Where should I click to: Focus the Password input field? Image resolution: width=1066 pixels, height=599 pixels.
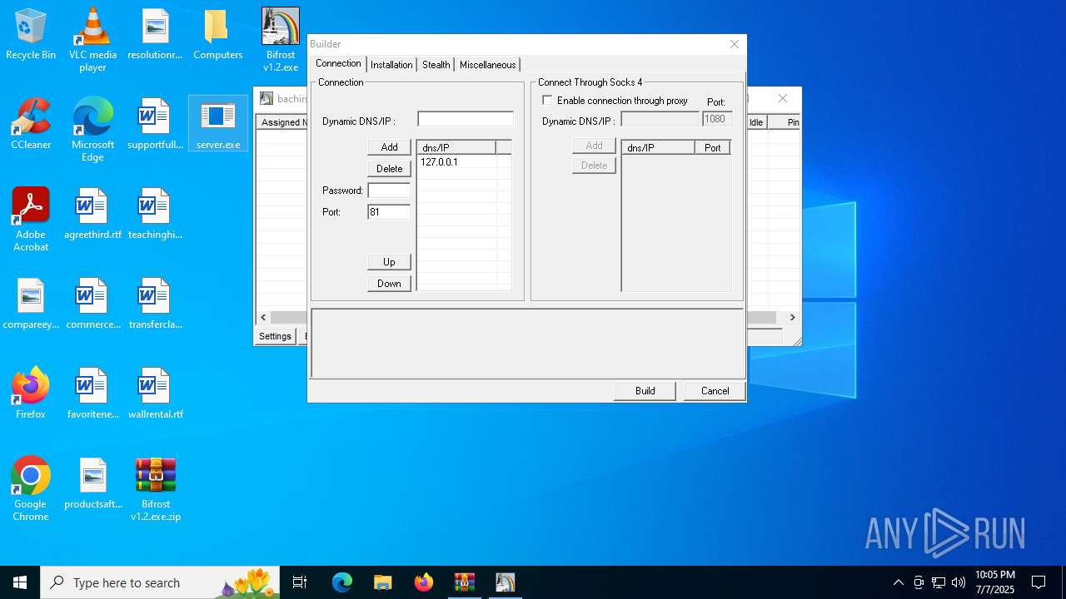[389, 191]
